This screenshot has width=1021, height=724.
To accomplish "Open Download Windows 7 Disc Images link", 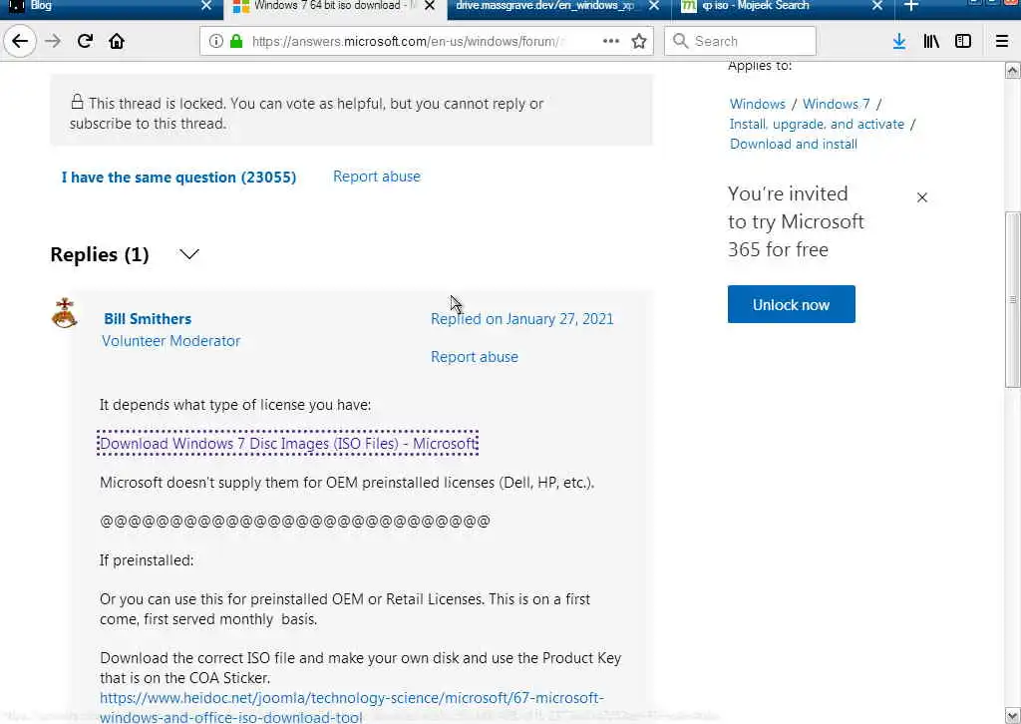I will pos(288,444).
